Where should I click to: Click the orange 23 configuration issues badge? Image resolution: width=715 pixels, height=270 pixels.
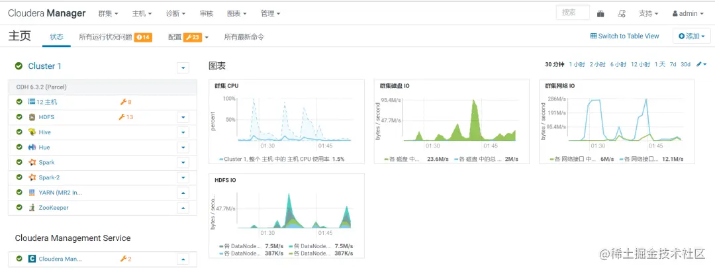point(193,38)
